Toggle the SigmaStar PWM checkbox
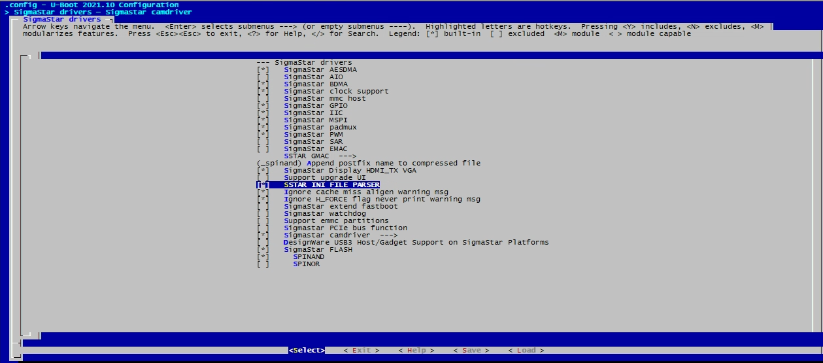This screenshot has width=823, height=363. [263, 135]
